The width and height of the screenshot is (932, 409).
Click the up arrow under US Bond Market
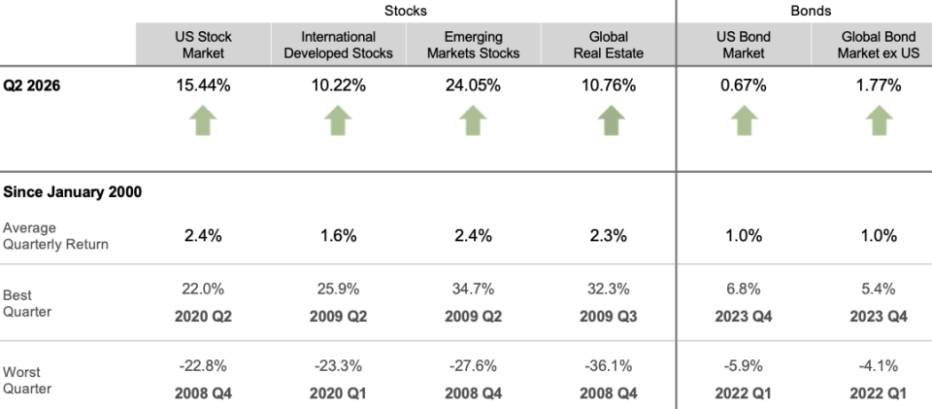point(744,120)
